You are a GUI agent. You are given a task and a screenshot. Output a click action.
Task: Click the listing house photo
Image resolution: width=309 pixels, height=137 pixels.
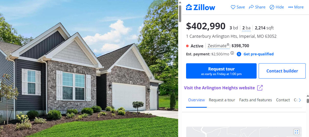coord(89,68)
